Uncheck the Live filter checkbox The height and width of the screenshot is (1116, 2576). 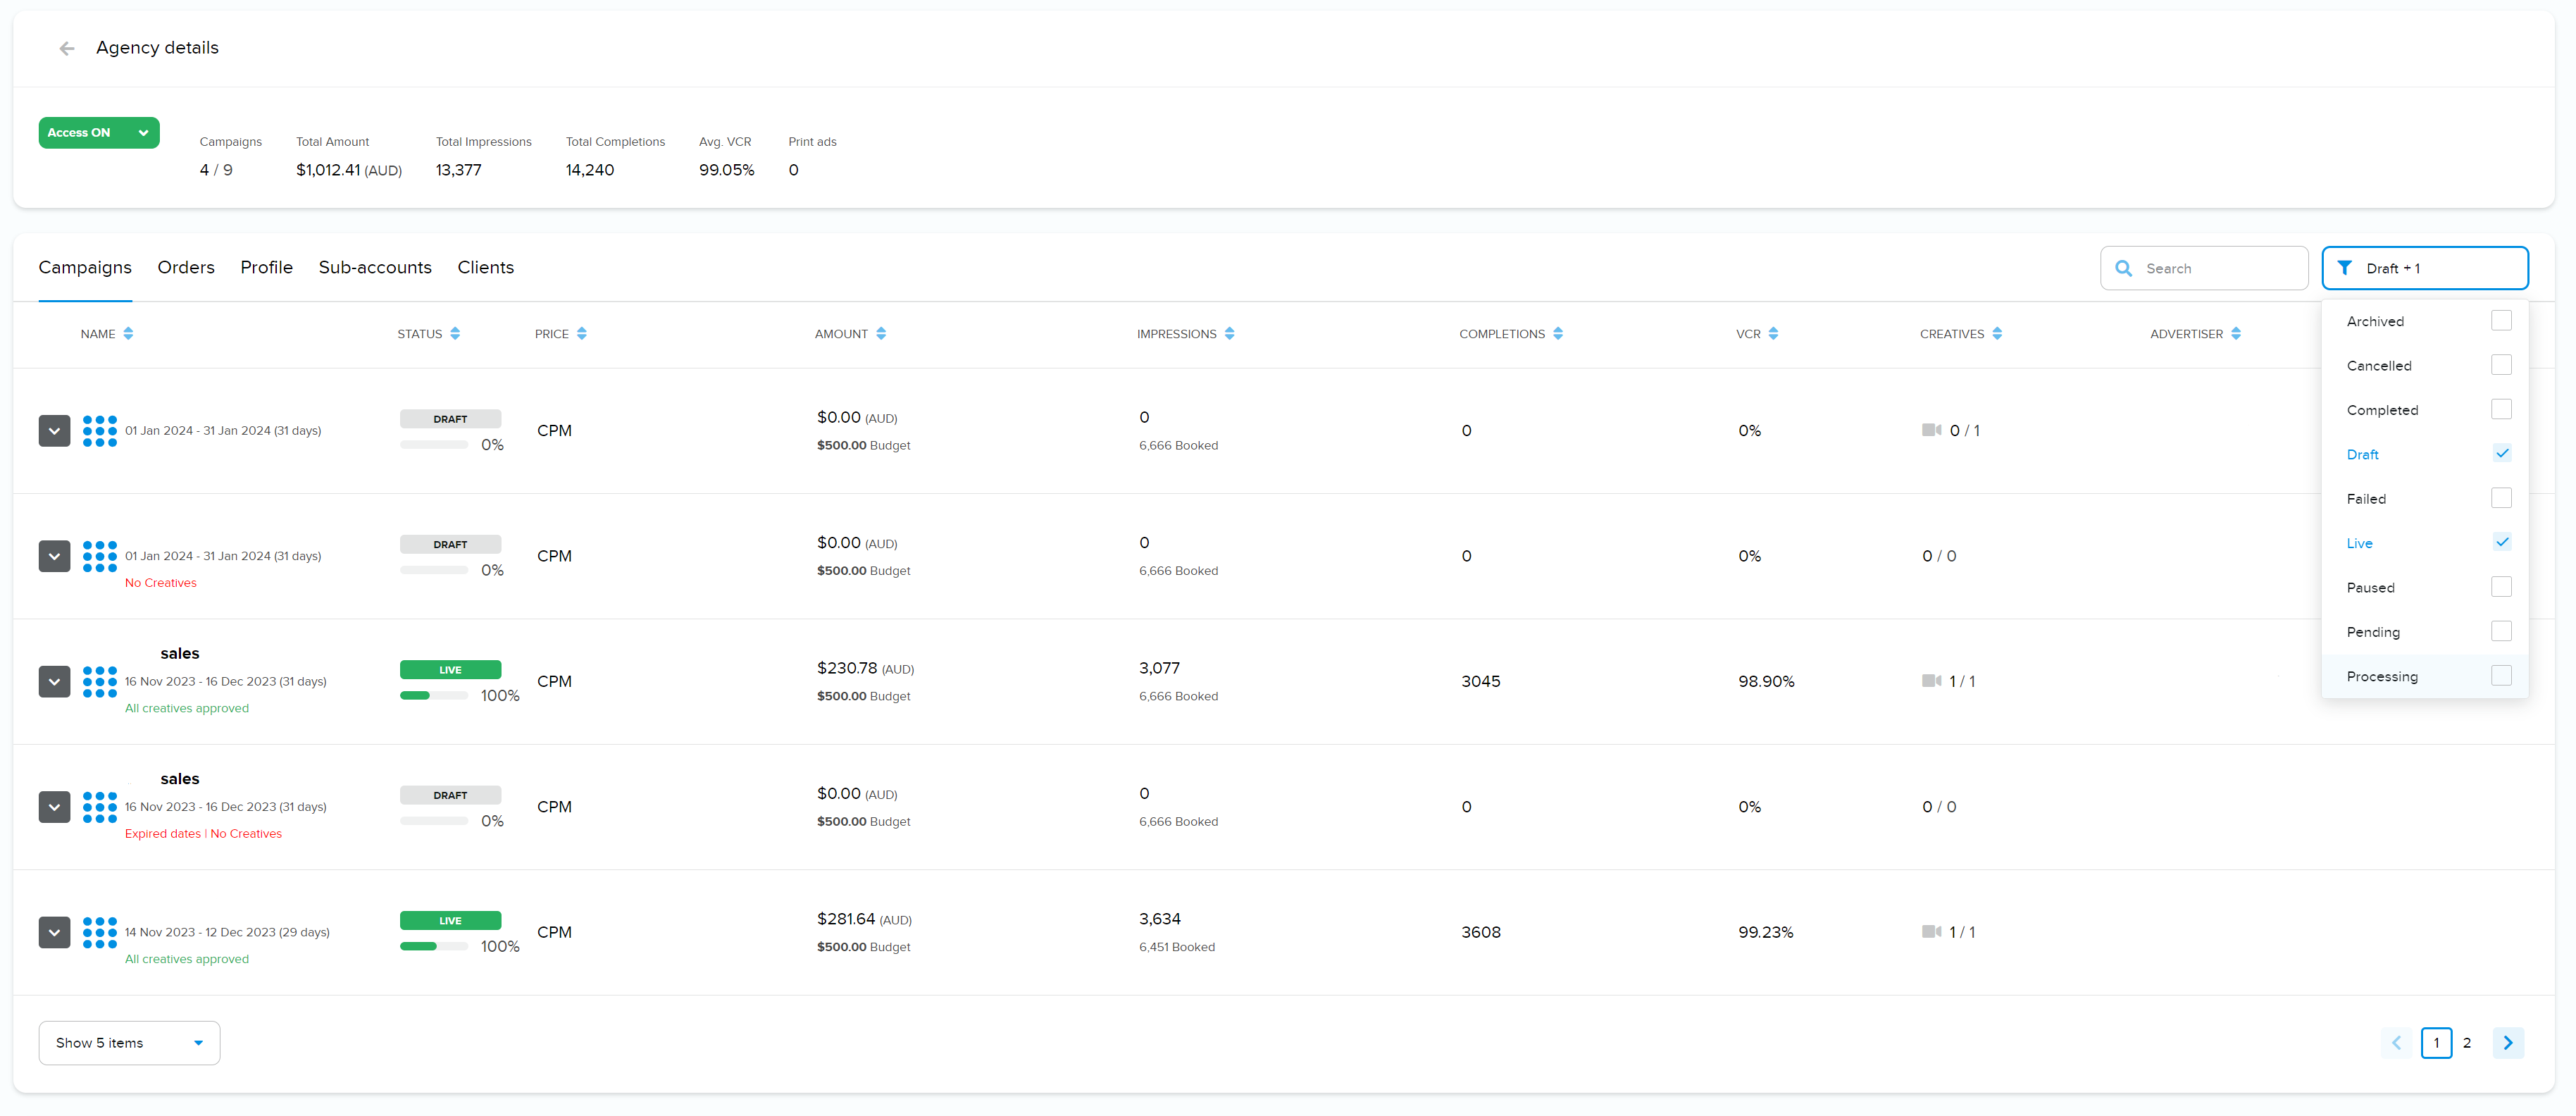coord(2501,543)
